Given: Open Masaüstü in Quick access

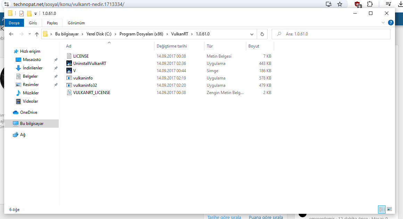Looking at the screenshot, I should (x=32, y=60).
